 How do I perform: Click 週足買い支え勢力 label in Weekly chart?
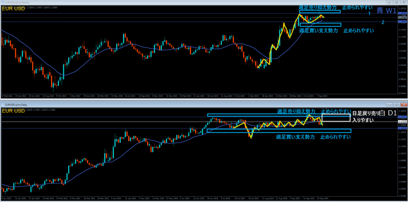coord(318,30)
